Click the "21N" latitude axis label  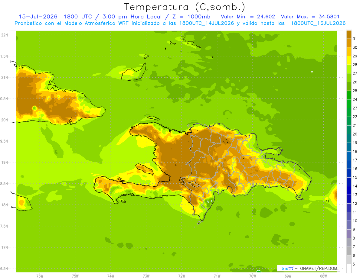(5, 78)
